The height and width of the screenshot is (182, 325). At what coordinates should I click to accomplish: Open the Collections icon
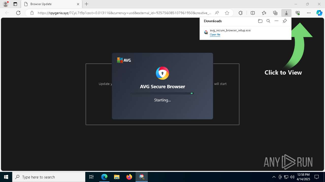275,13
